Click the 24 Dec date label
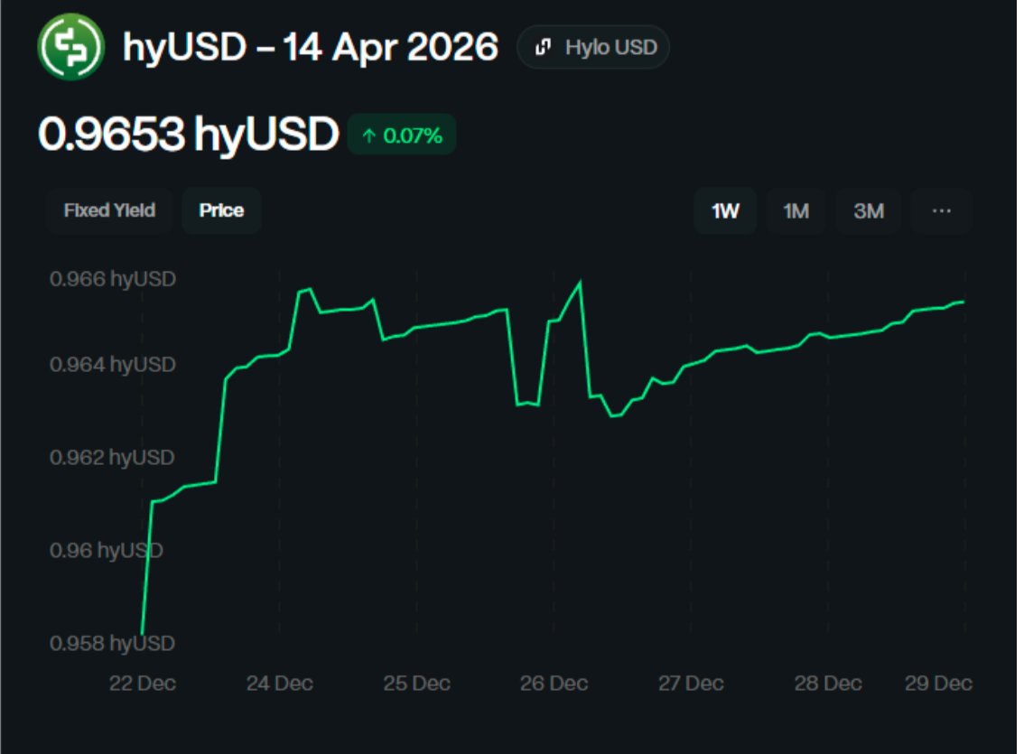Screen dimensions: 1024x754 click(x=280, y=683)
